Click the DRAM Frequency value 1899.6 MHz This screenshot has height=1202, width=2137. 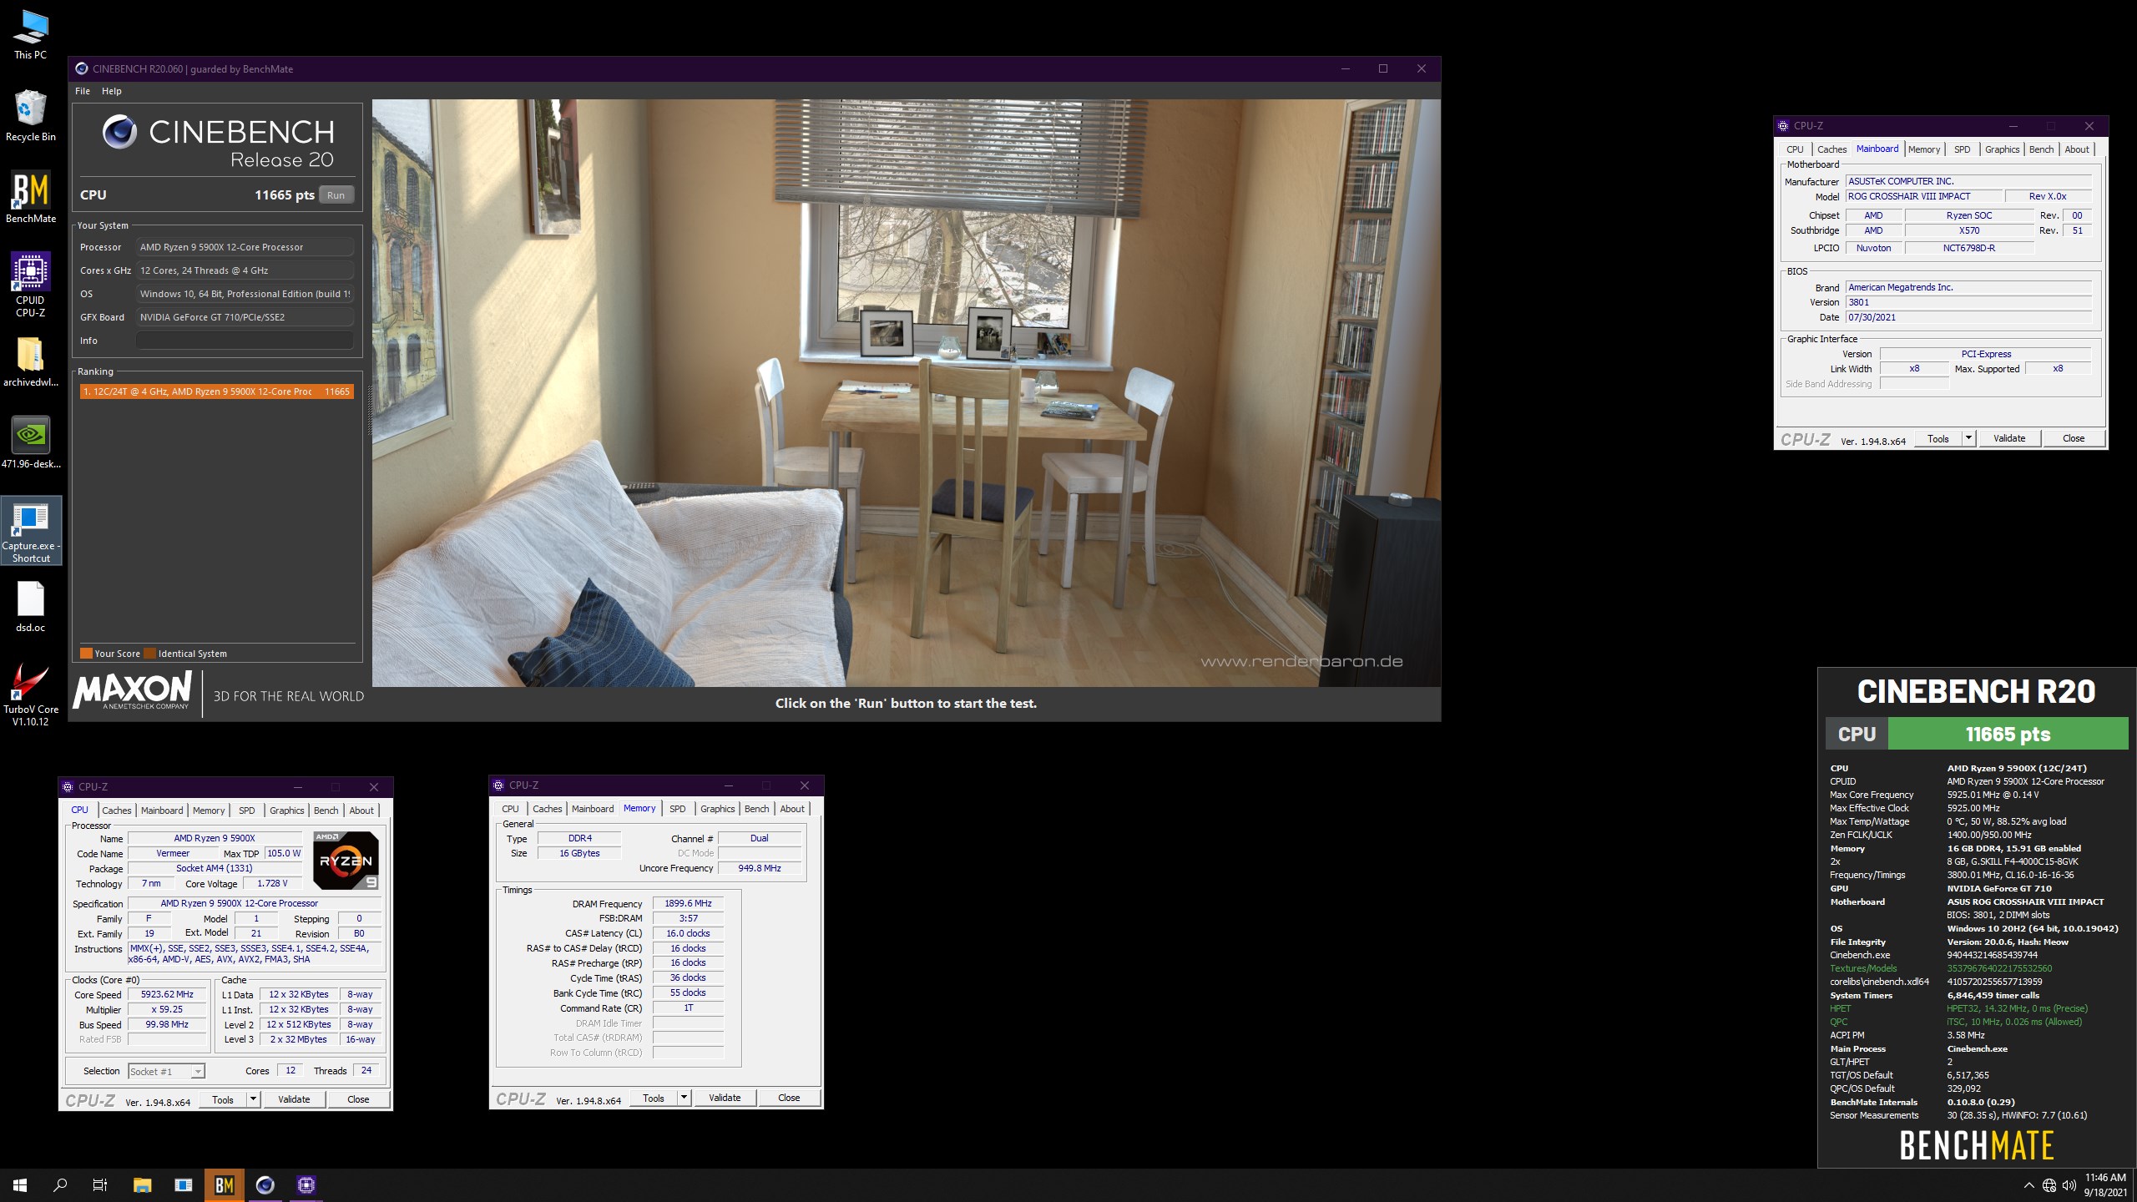[x=689, y=903]
